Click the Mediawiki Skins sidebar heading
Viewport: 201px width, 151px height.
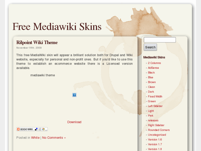click(x=154, y=57)
